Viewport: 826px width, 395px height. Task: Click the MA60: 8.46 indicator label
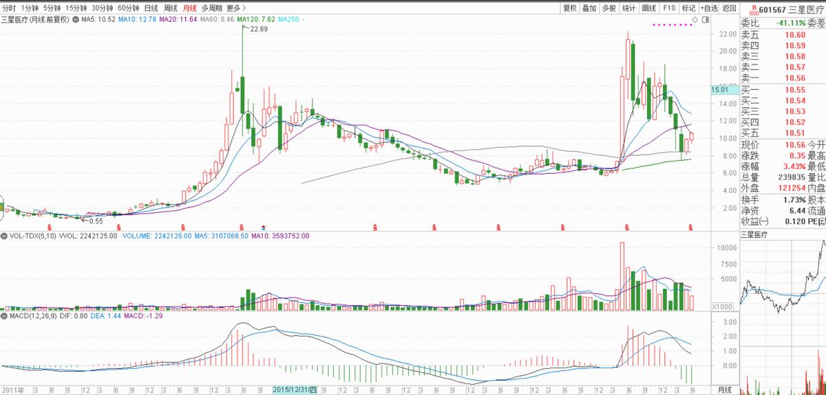click(217, 20)
